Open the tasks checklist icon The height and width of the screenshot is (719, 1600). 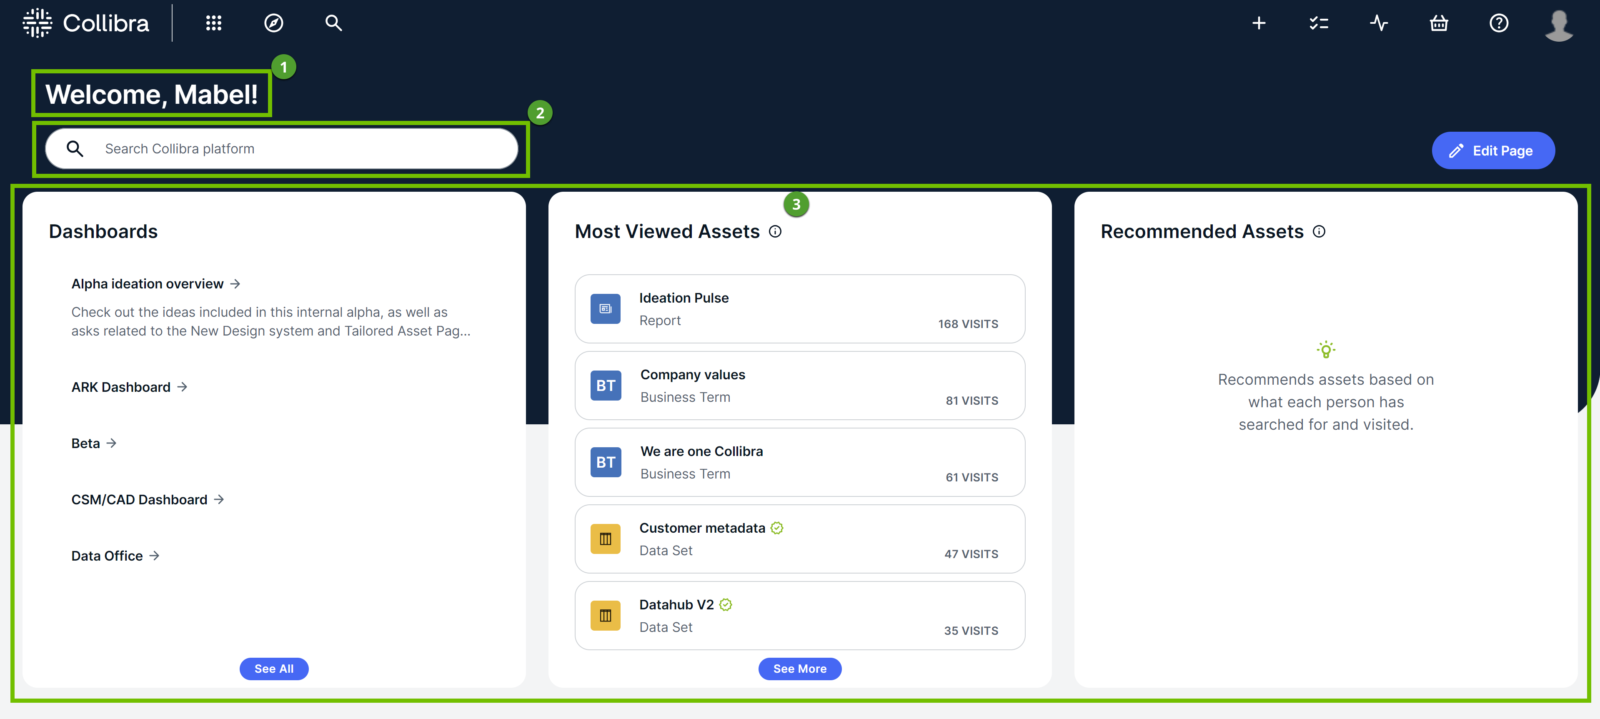coord(1319,23)
